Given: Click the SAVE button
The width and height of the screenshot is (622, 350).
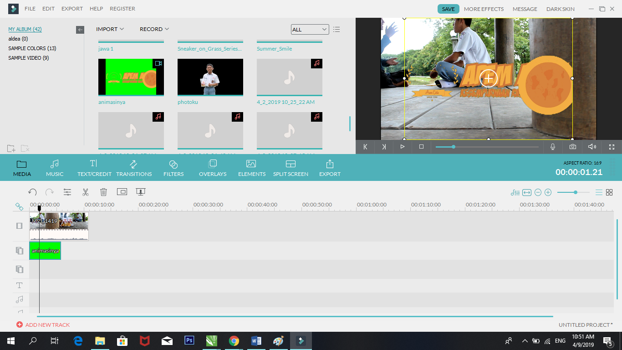Looking at the screenshot, I should click(x=448, y=8).
